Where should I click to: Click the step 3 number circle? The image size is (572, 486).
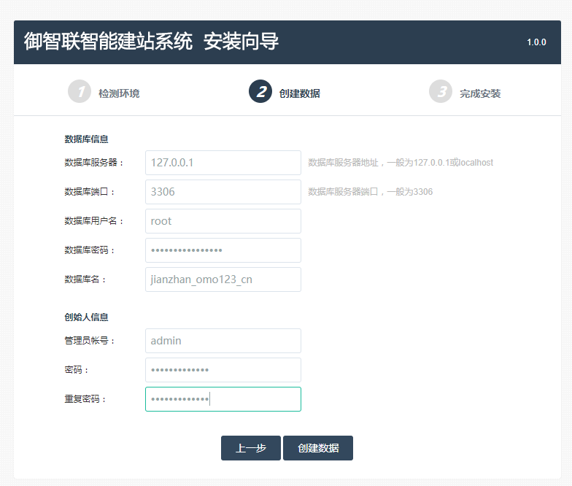point(441,91)
